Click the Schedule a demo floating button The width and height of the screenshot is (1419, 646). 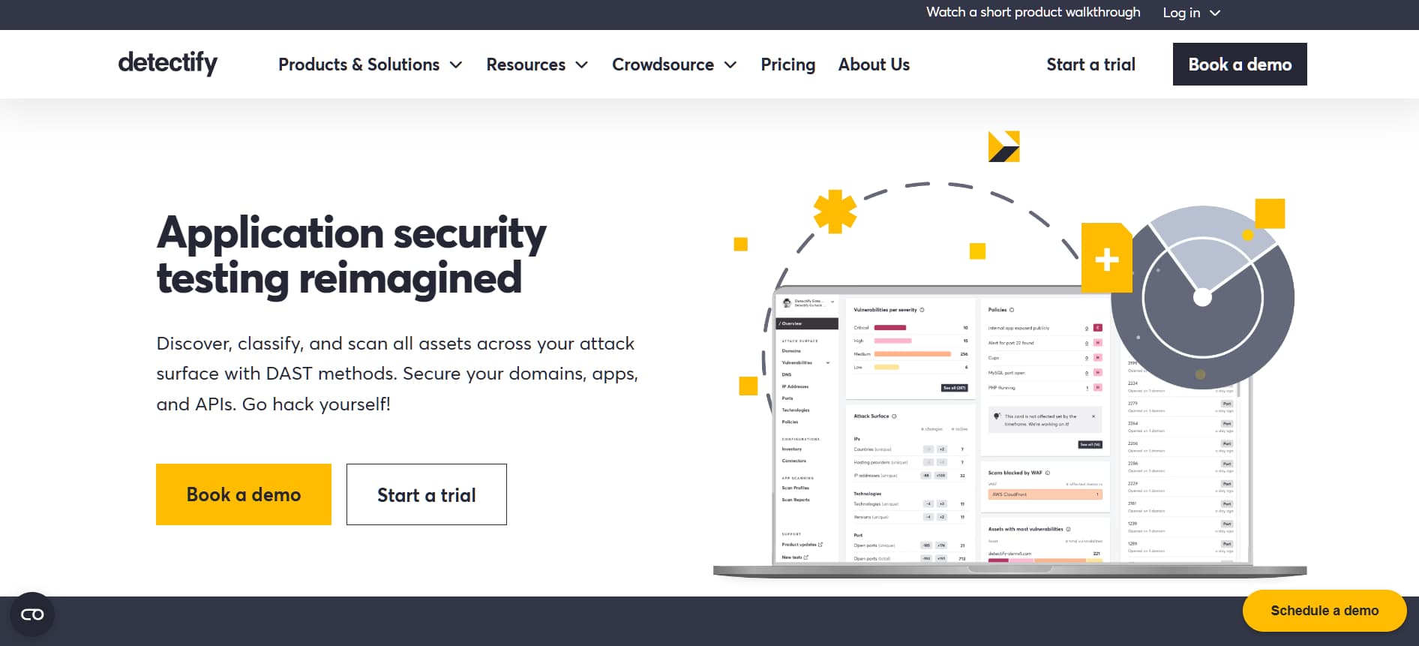[1324, 611]
